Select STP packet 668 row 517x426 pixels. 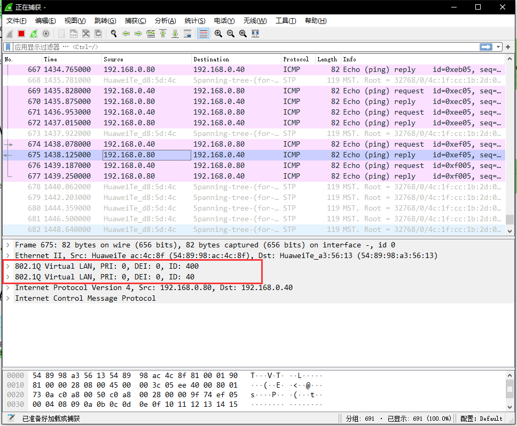254,81
